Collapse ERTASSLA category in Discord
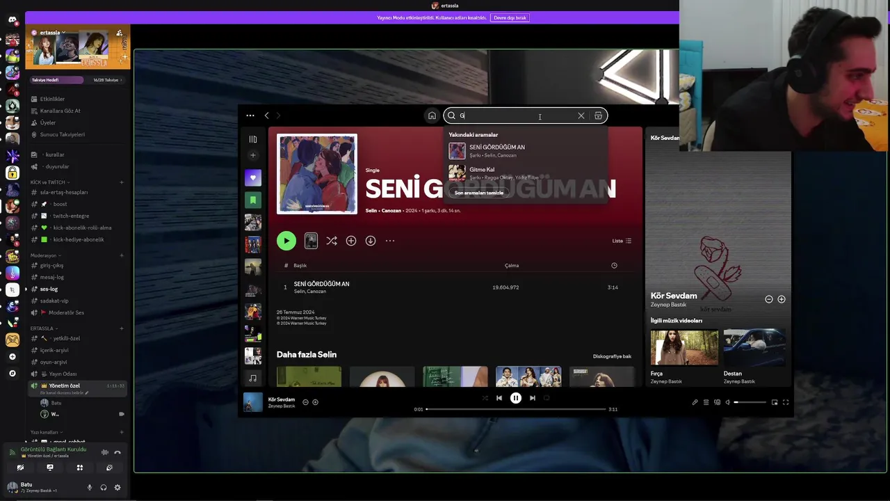Image resolution: width=890 pixels, height=501 pixels. coord(42,328)
